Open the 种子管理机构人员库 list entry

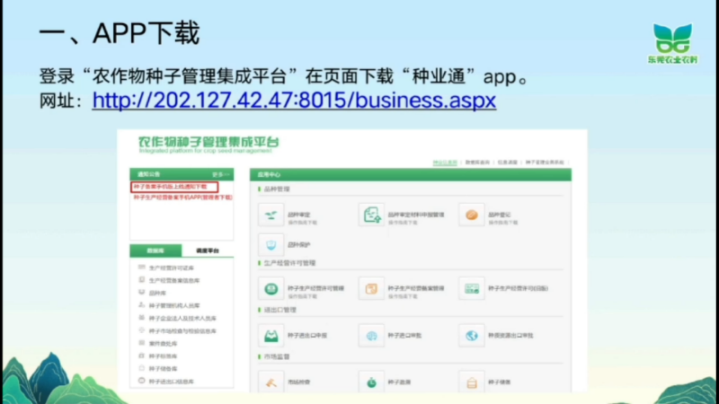pos(174,305)
